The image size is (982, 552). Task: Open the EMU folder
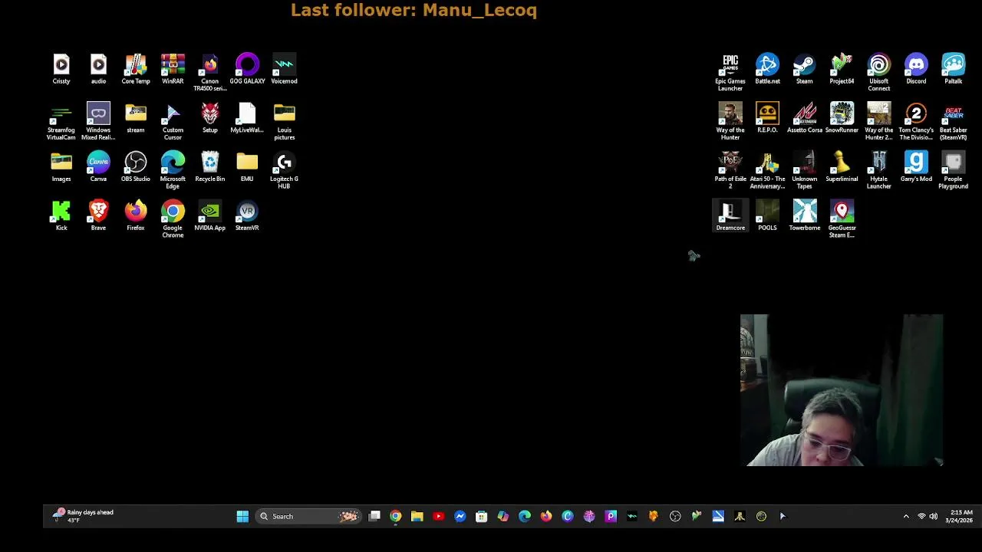tap(247, 167)
